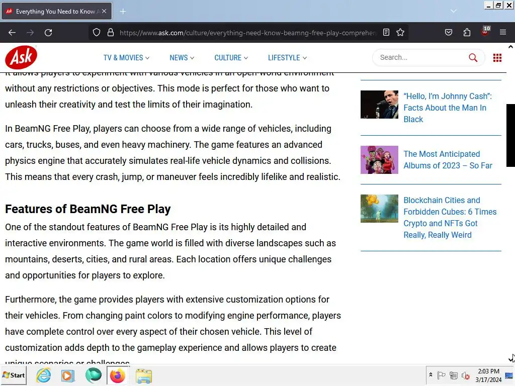Image resolution: width=515 pixels, height=386 pixels.
Task: Click the Johnny Cash thumbnail image
Action: tap(379, 105)
